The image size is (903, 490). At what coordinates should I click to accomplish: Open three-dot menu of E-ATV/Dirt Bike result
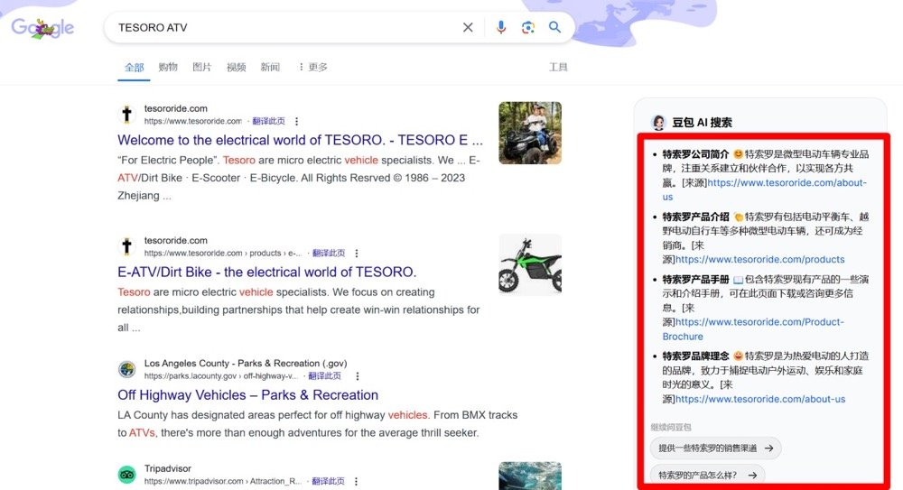click(357, 254)
